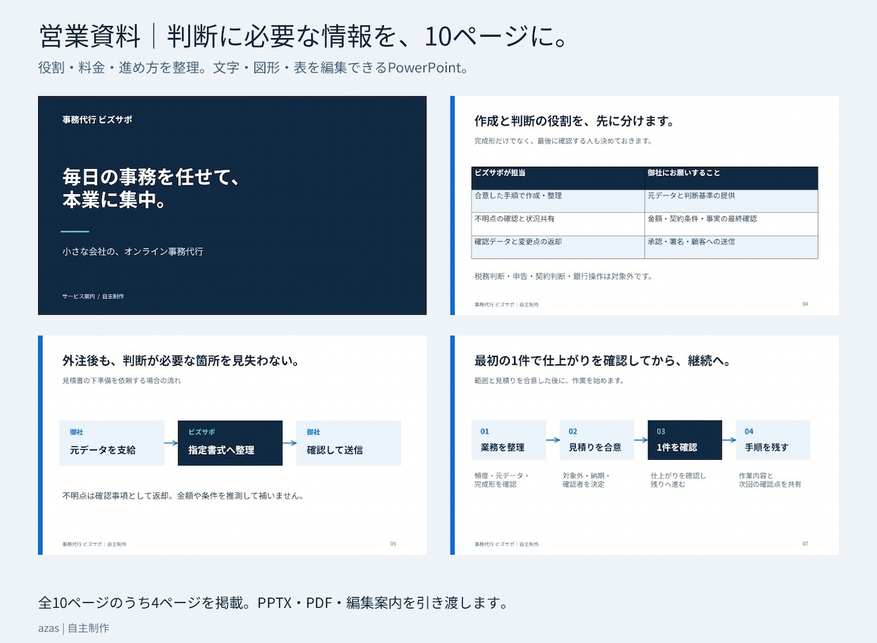Click the table header ビズサポが担当
The width and height of the screenshot is (877, 643).
[558, 177]
